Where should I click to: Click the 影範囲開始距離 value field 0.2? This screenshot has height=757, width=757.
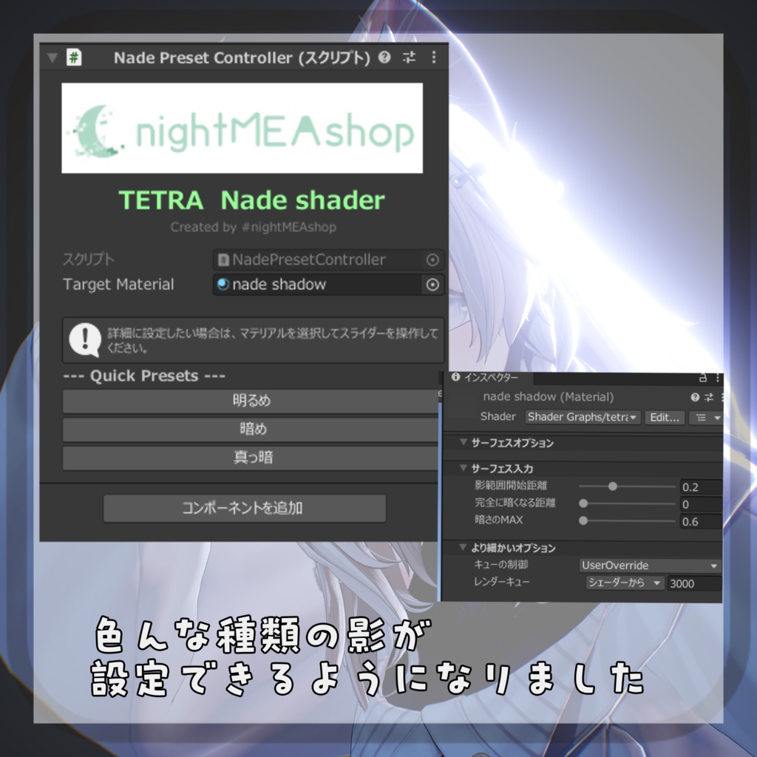click(701, 486)
